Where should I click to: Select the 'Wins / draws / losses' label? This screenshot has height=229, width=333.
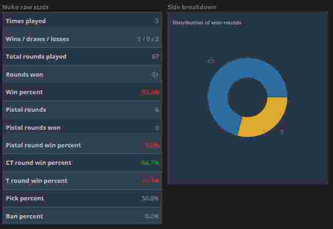[37, 39]
